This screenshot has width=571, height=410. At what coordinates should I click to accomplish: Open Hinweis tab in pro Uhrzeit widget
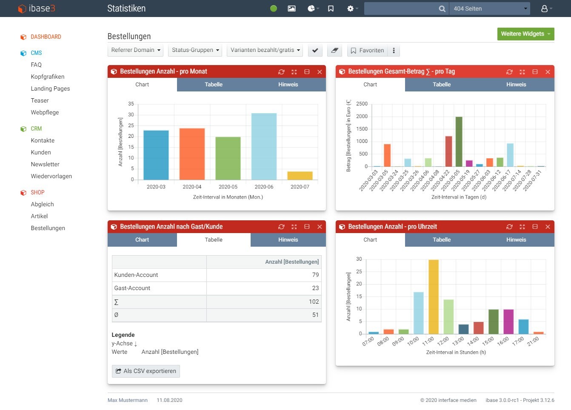[x=516, y=240]
